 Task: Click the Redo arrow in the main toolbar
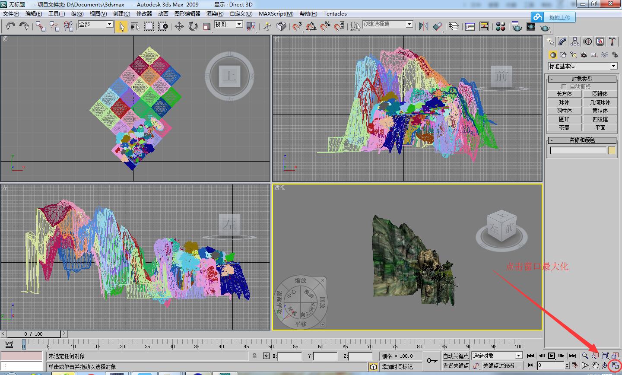pyautogui.click(x=24, y=26)
